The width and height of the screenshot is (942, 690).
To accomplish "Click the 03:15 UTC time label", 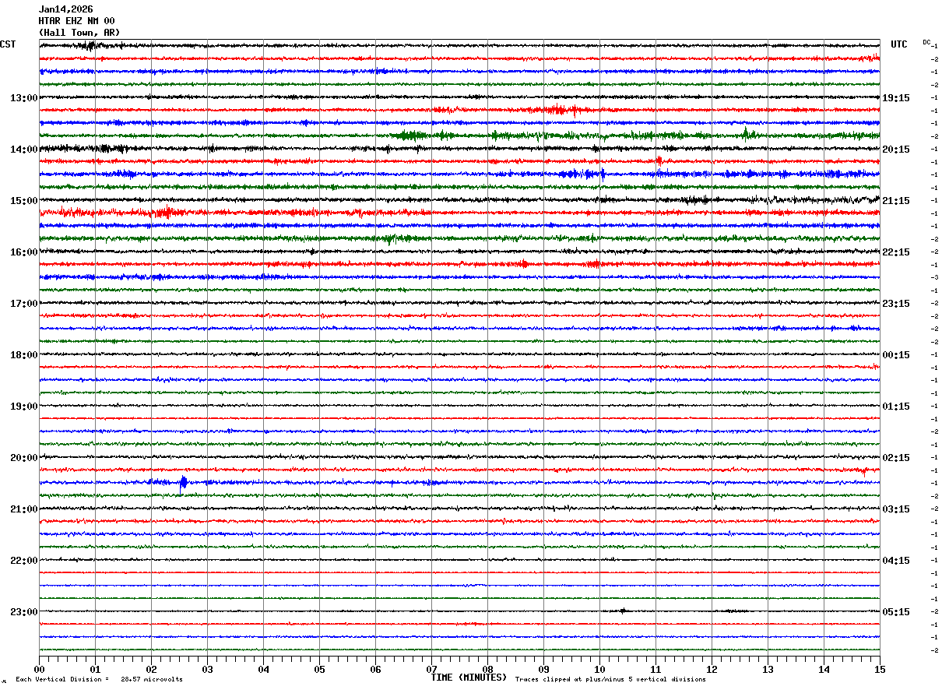I will pos(895,509).
